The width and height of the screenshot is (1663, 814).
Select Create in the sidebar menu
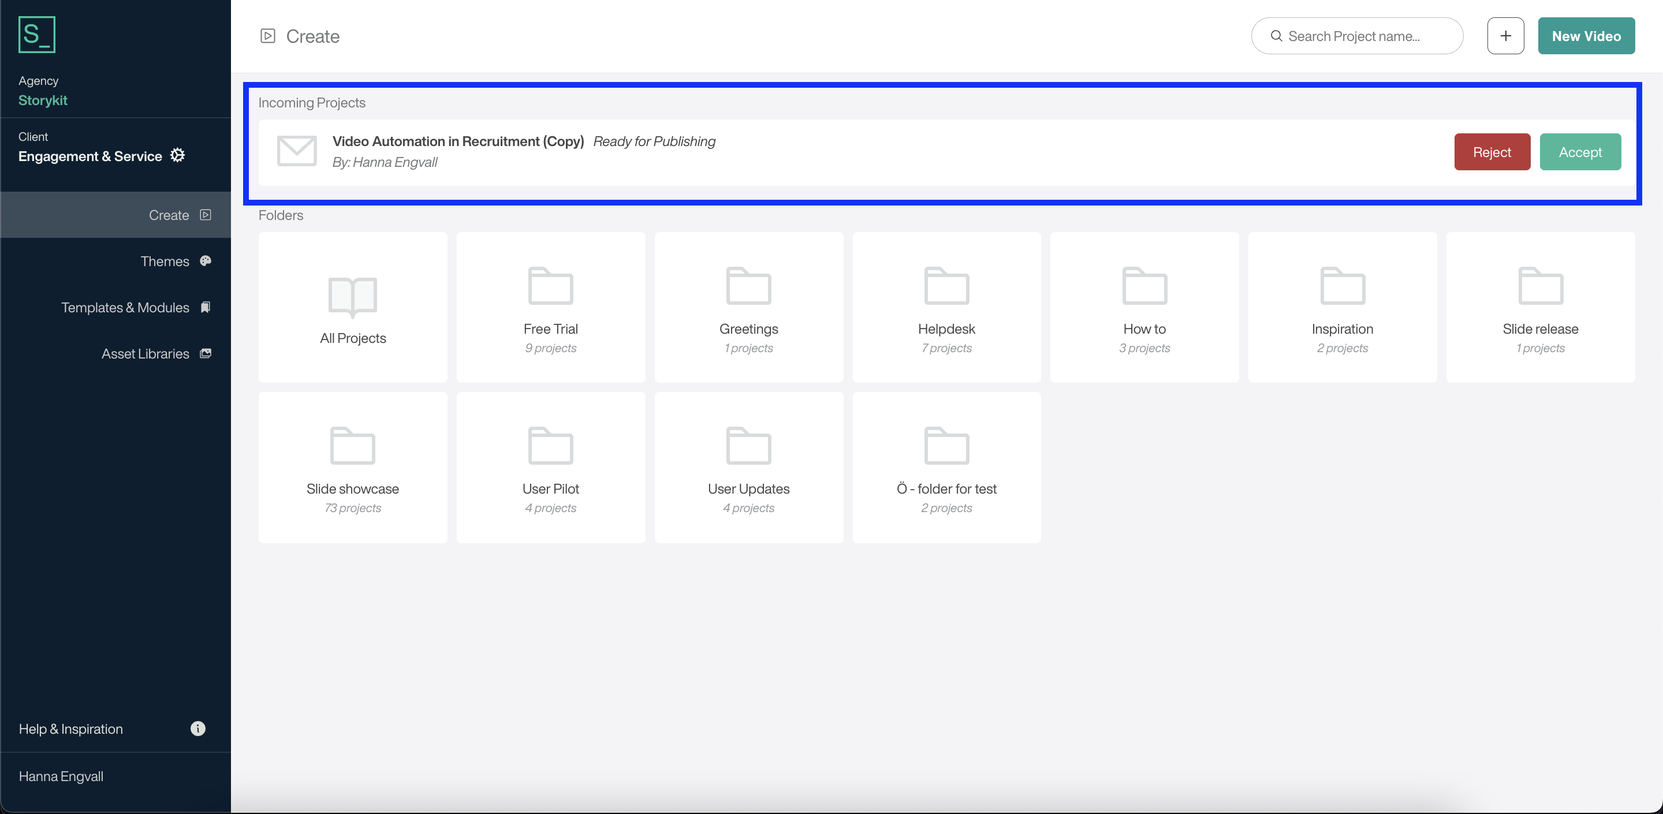[x=168, y=214]
